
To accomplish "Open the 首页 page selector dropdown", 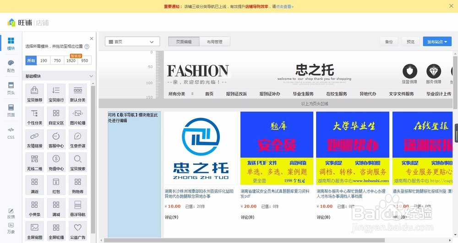I will pyautogui.click(x=132, y=42).
